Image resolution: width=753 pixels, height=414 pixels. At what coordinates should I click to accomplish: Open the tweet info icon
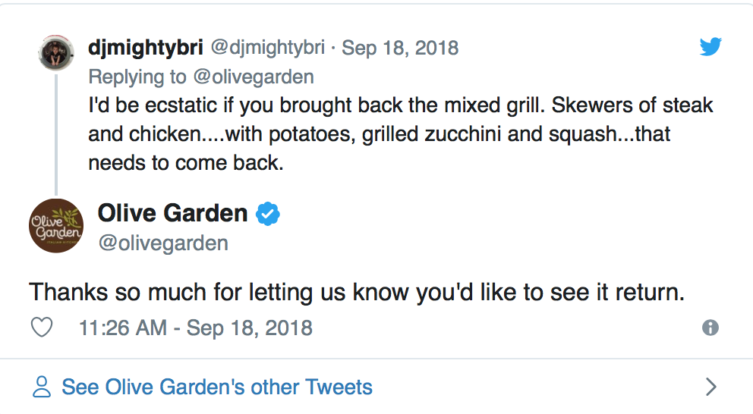tap(710, 328)
